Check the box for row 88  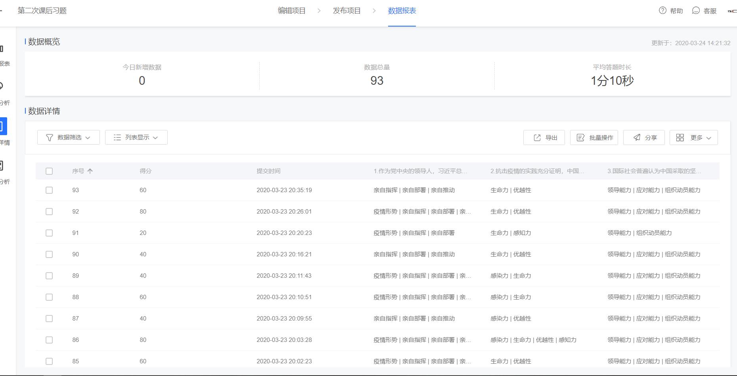point(49,297)
